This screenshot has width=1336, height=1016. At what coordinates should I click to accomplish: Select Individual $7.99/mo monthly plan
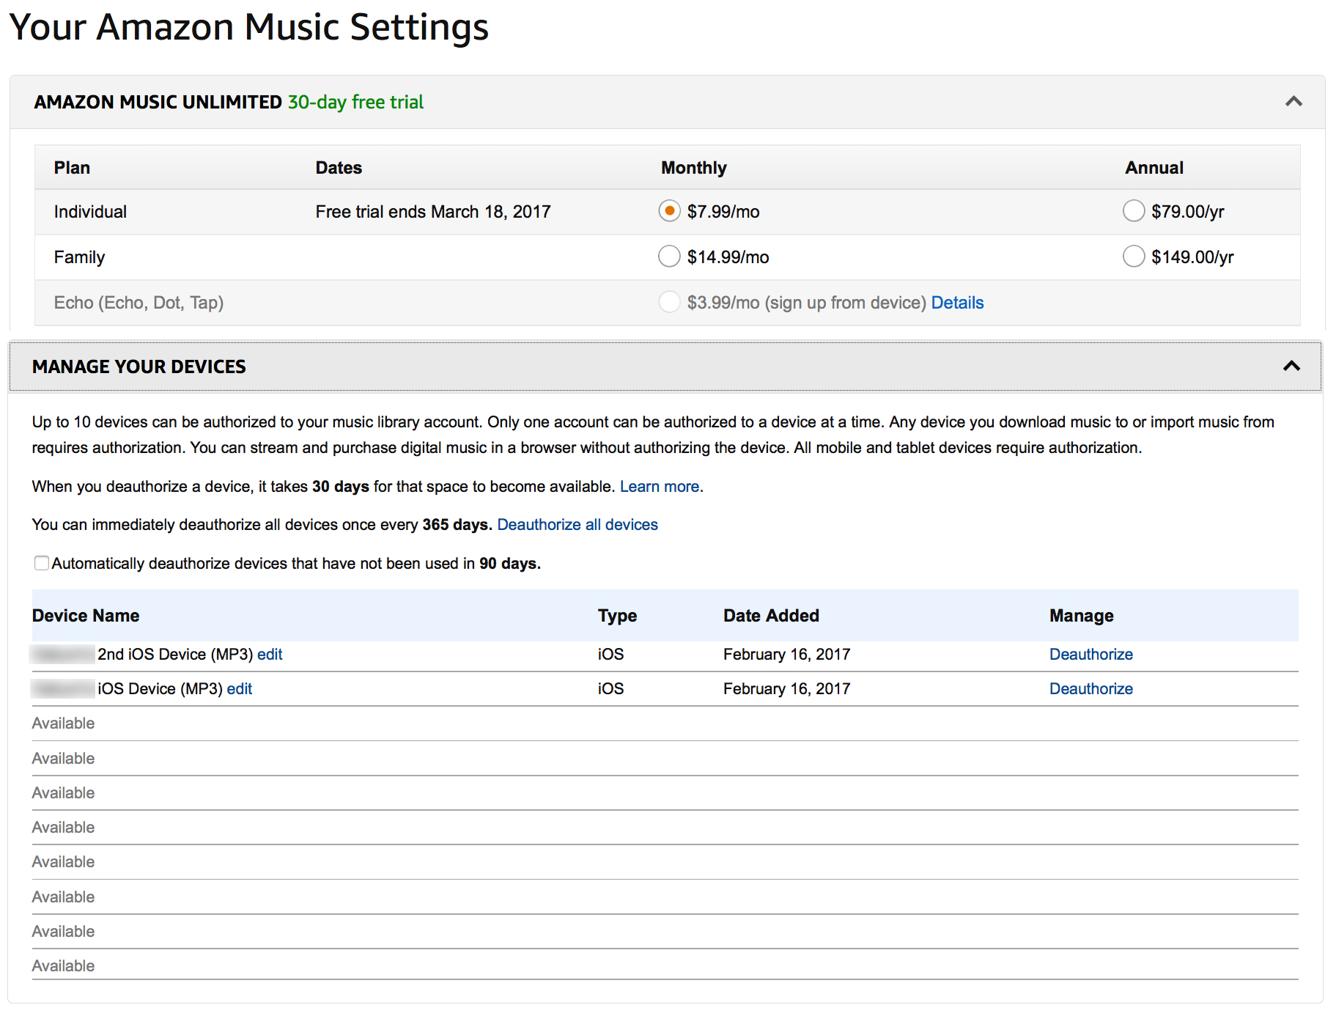pyautogui.click(x=669, y=211)
